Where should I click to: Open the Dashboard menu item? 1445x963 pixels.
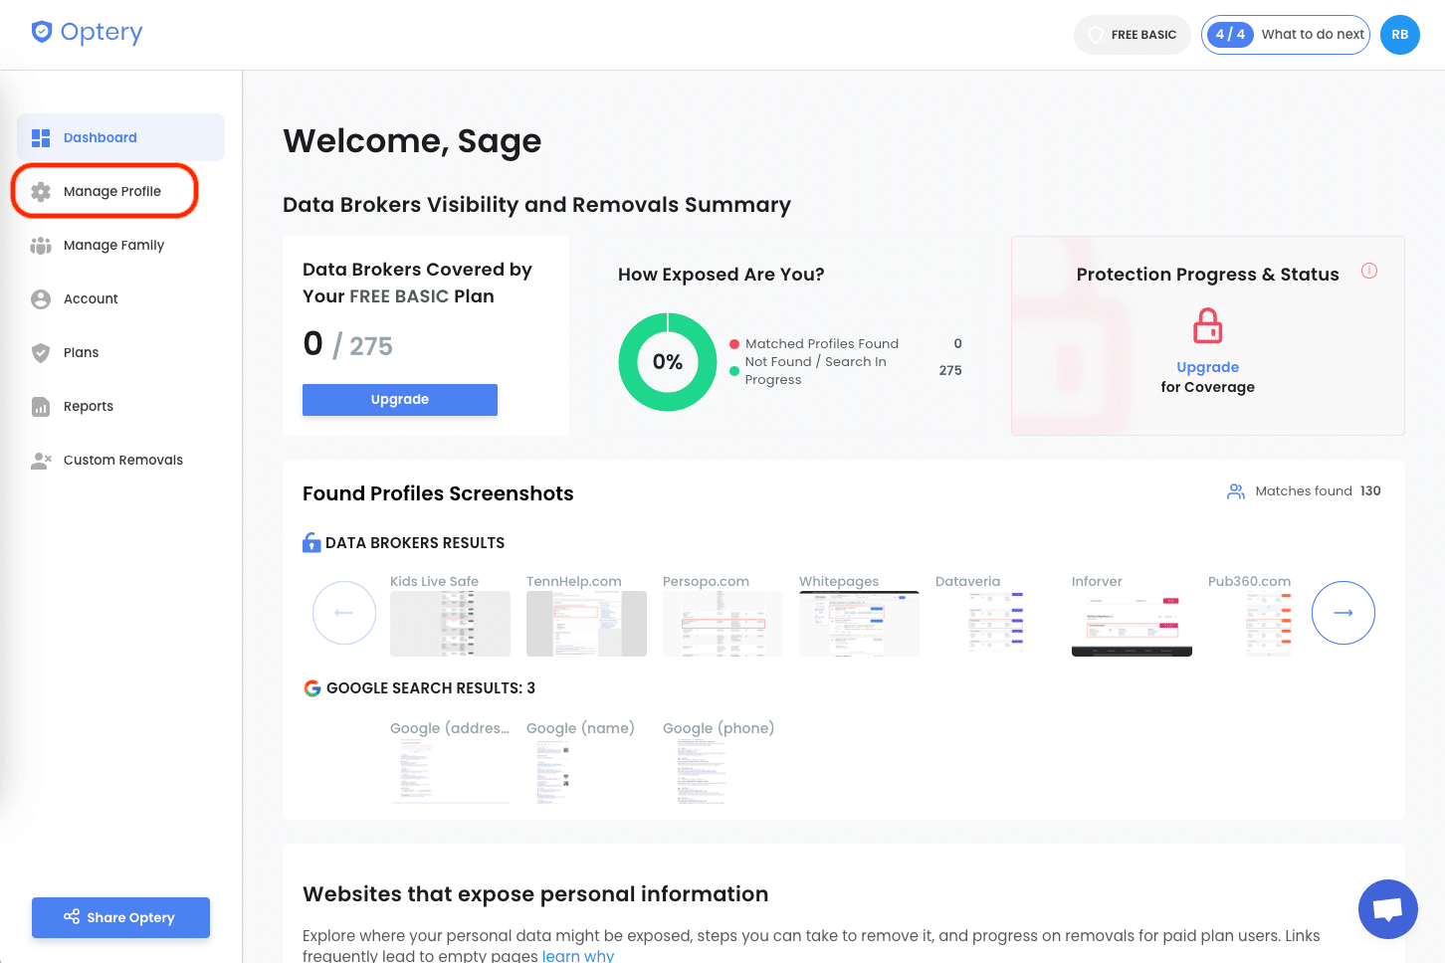point(120,137)
